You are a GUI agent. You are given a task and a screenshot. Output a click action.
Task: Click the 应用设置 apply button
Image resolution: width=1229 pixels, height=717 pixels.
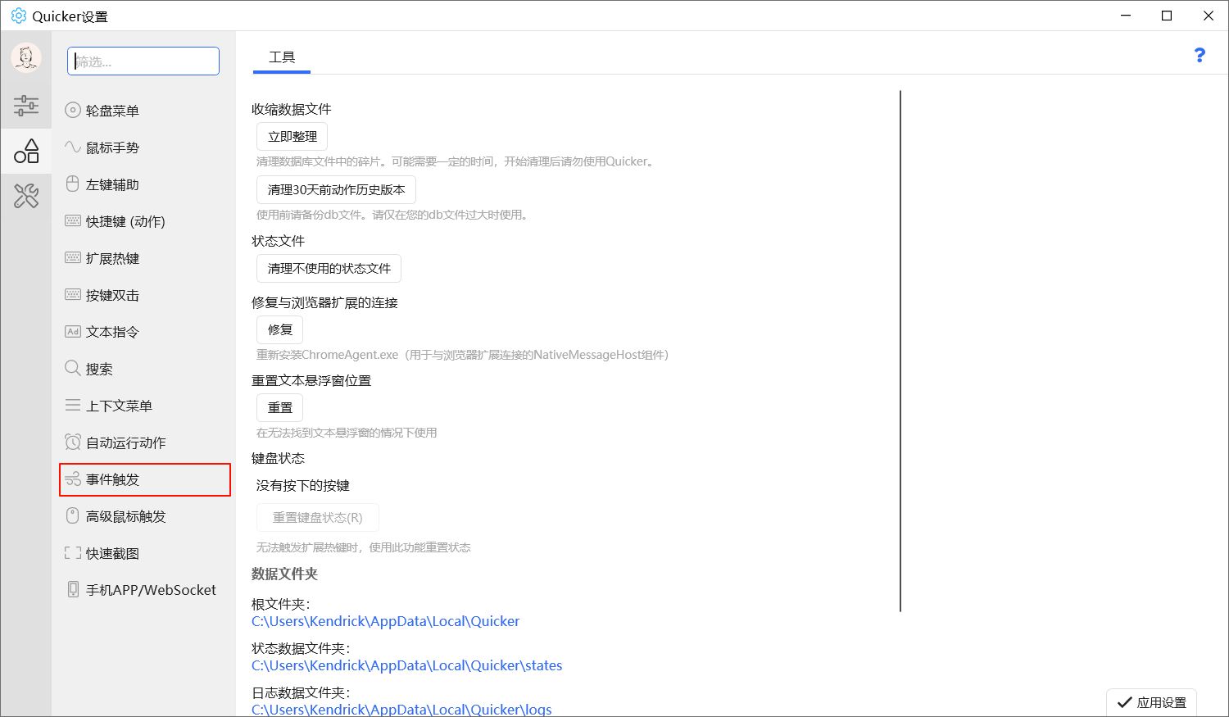(x=1151, y=702)
